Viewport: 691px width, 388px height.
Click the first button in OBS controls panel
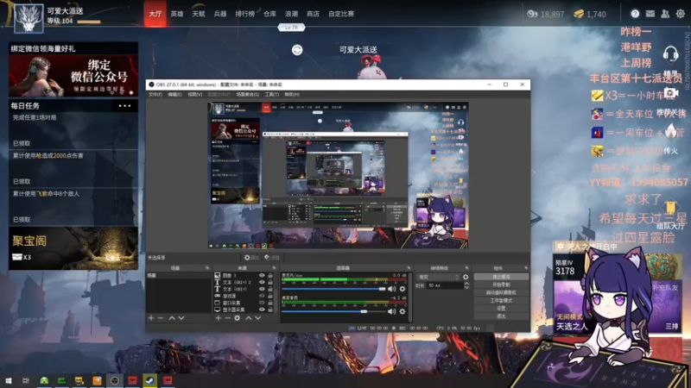501,277
